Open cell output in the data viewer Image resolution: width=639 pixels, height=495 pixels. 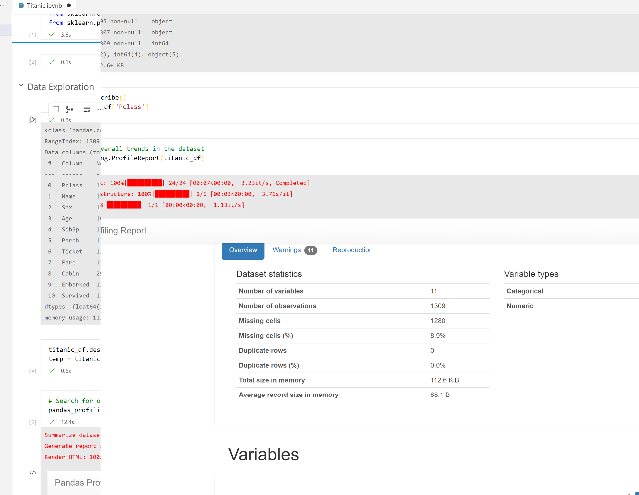(x=69, y=109)
